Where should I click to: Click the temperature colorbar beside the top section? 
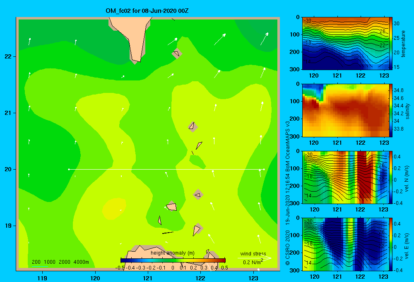[391, 44]
